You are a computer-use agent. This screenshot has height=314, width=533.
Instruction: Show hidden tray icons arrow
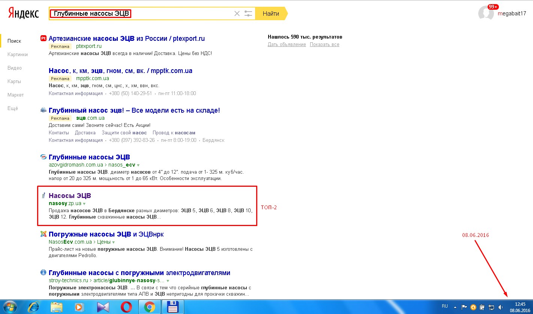455,307
